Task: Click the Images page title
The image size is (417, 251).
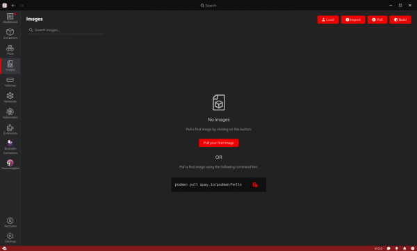Action: click(x=35, y=19)
